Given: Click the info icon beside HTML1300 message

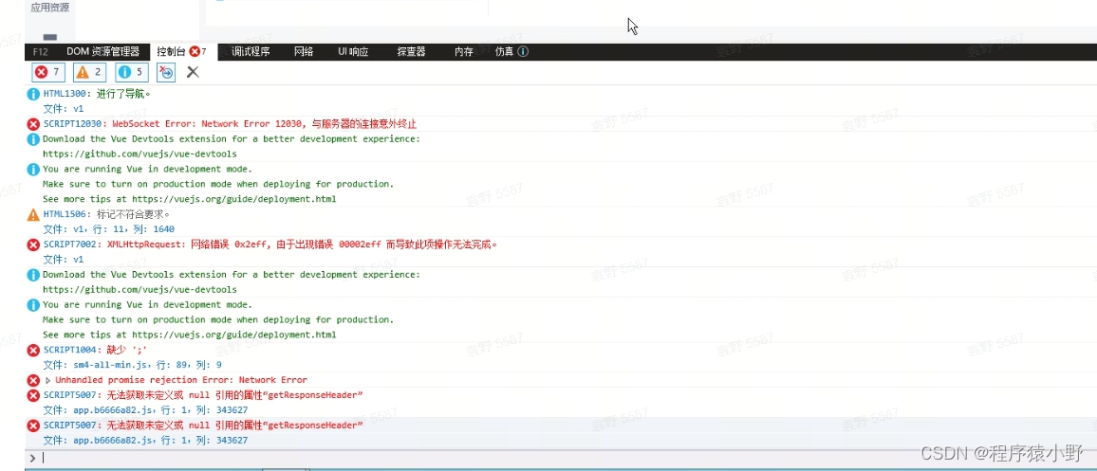Looking at the screenshot, I should pyautogui.click(x=33, y=94).
